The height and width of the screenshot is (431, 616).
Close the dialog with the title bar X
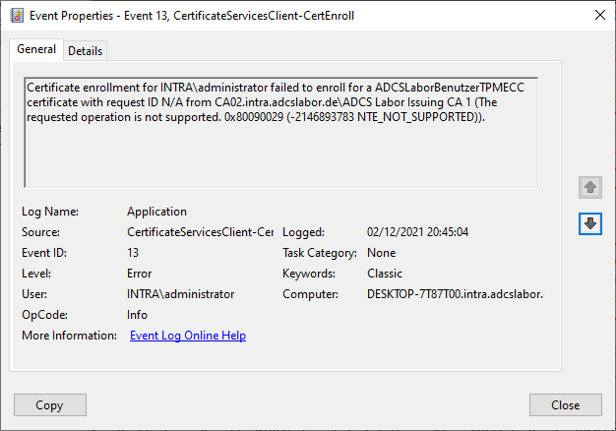click(600, 16)
